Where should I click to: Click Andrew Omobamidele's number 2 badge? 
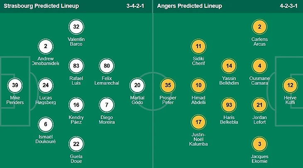[45, 46]
